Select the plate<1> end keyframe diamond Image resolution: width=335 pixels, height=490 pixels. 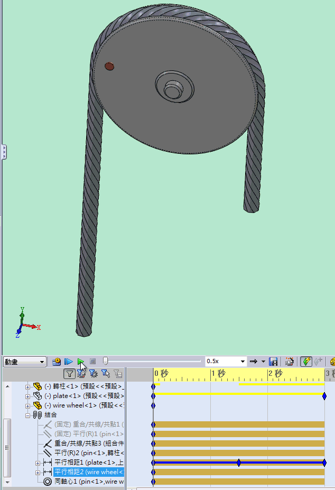pyautogui.click(x=324, y=396)
